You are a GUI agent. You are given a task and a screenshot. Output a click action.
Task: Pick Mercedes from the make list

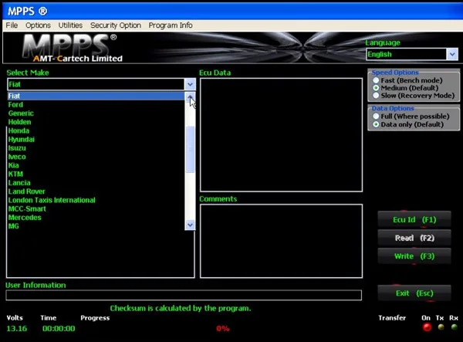pos(25,218)
